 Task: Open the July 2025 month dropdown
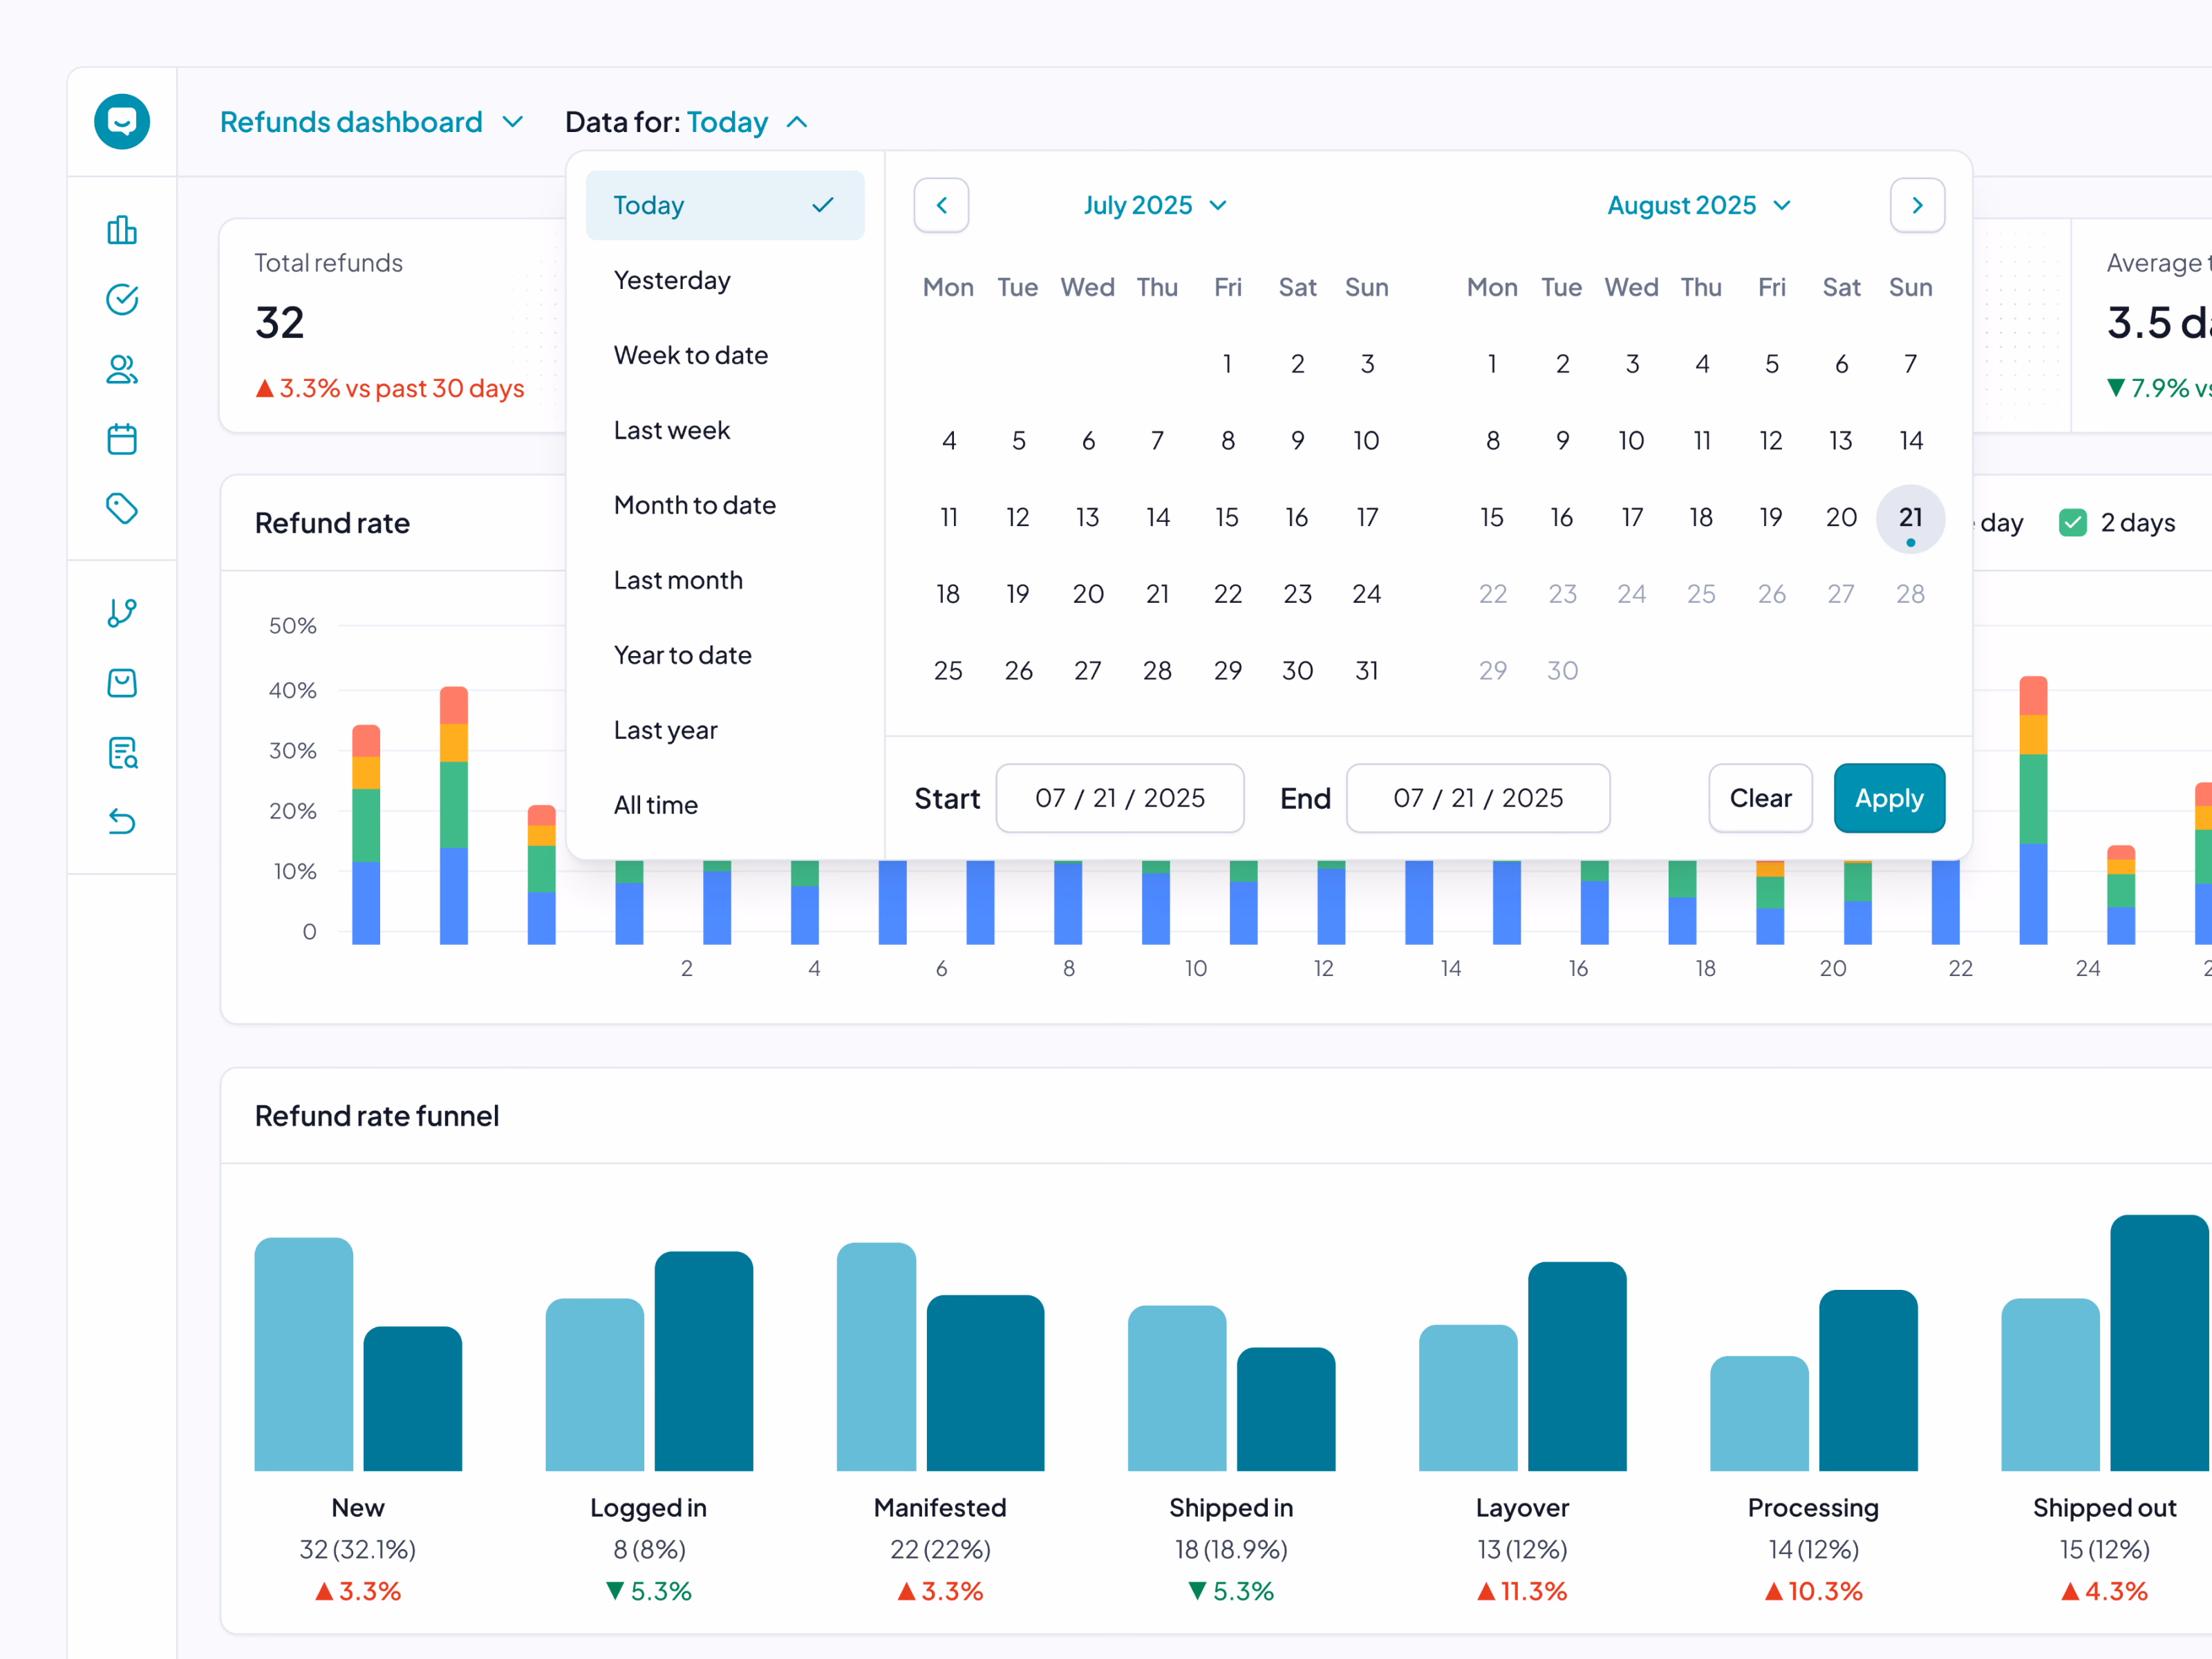tap(1155, 205)
